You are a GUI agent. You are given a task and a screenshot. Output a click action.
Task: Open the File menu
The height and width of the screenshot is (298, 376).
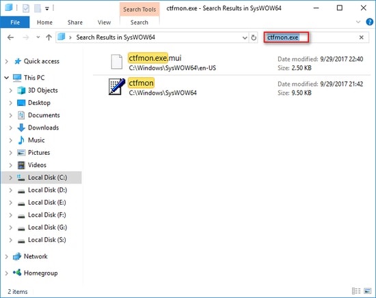tap(15, 23)
